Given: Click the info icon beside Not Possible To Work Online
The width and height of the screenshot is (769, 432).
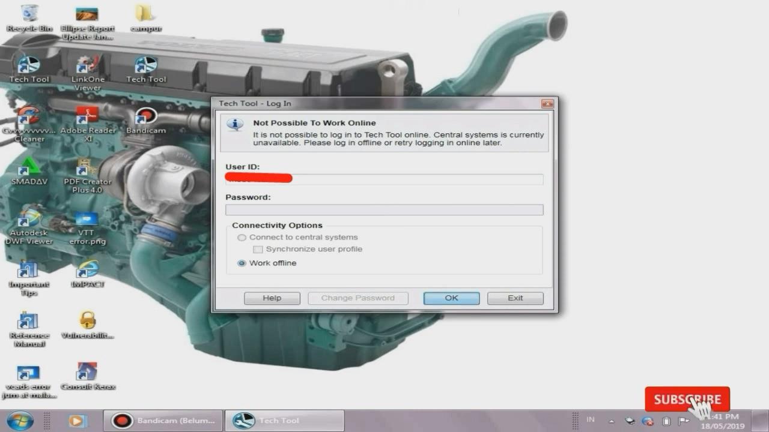Looking at the screenshot, I should 235,125.
